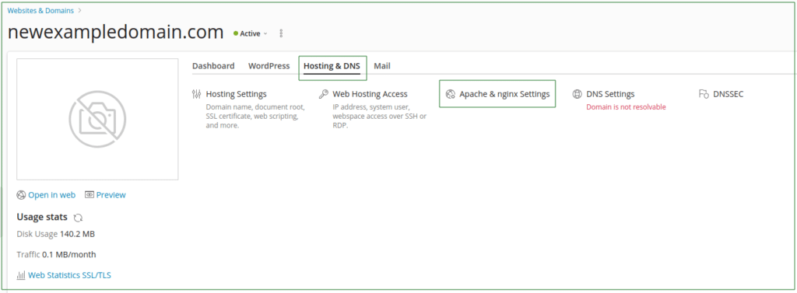Refresh the Usage stats
797x293 pixels.
(78, 218)
